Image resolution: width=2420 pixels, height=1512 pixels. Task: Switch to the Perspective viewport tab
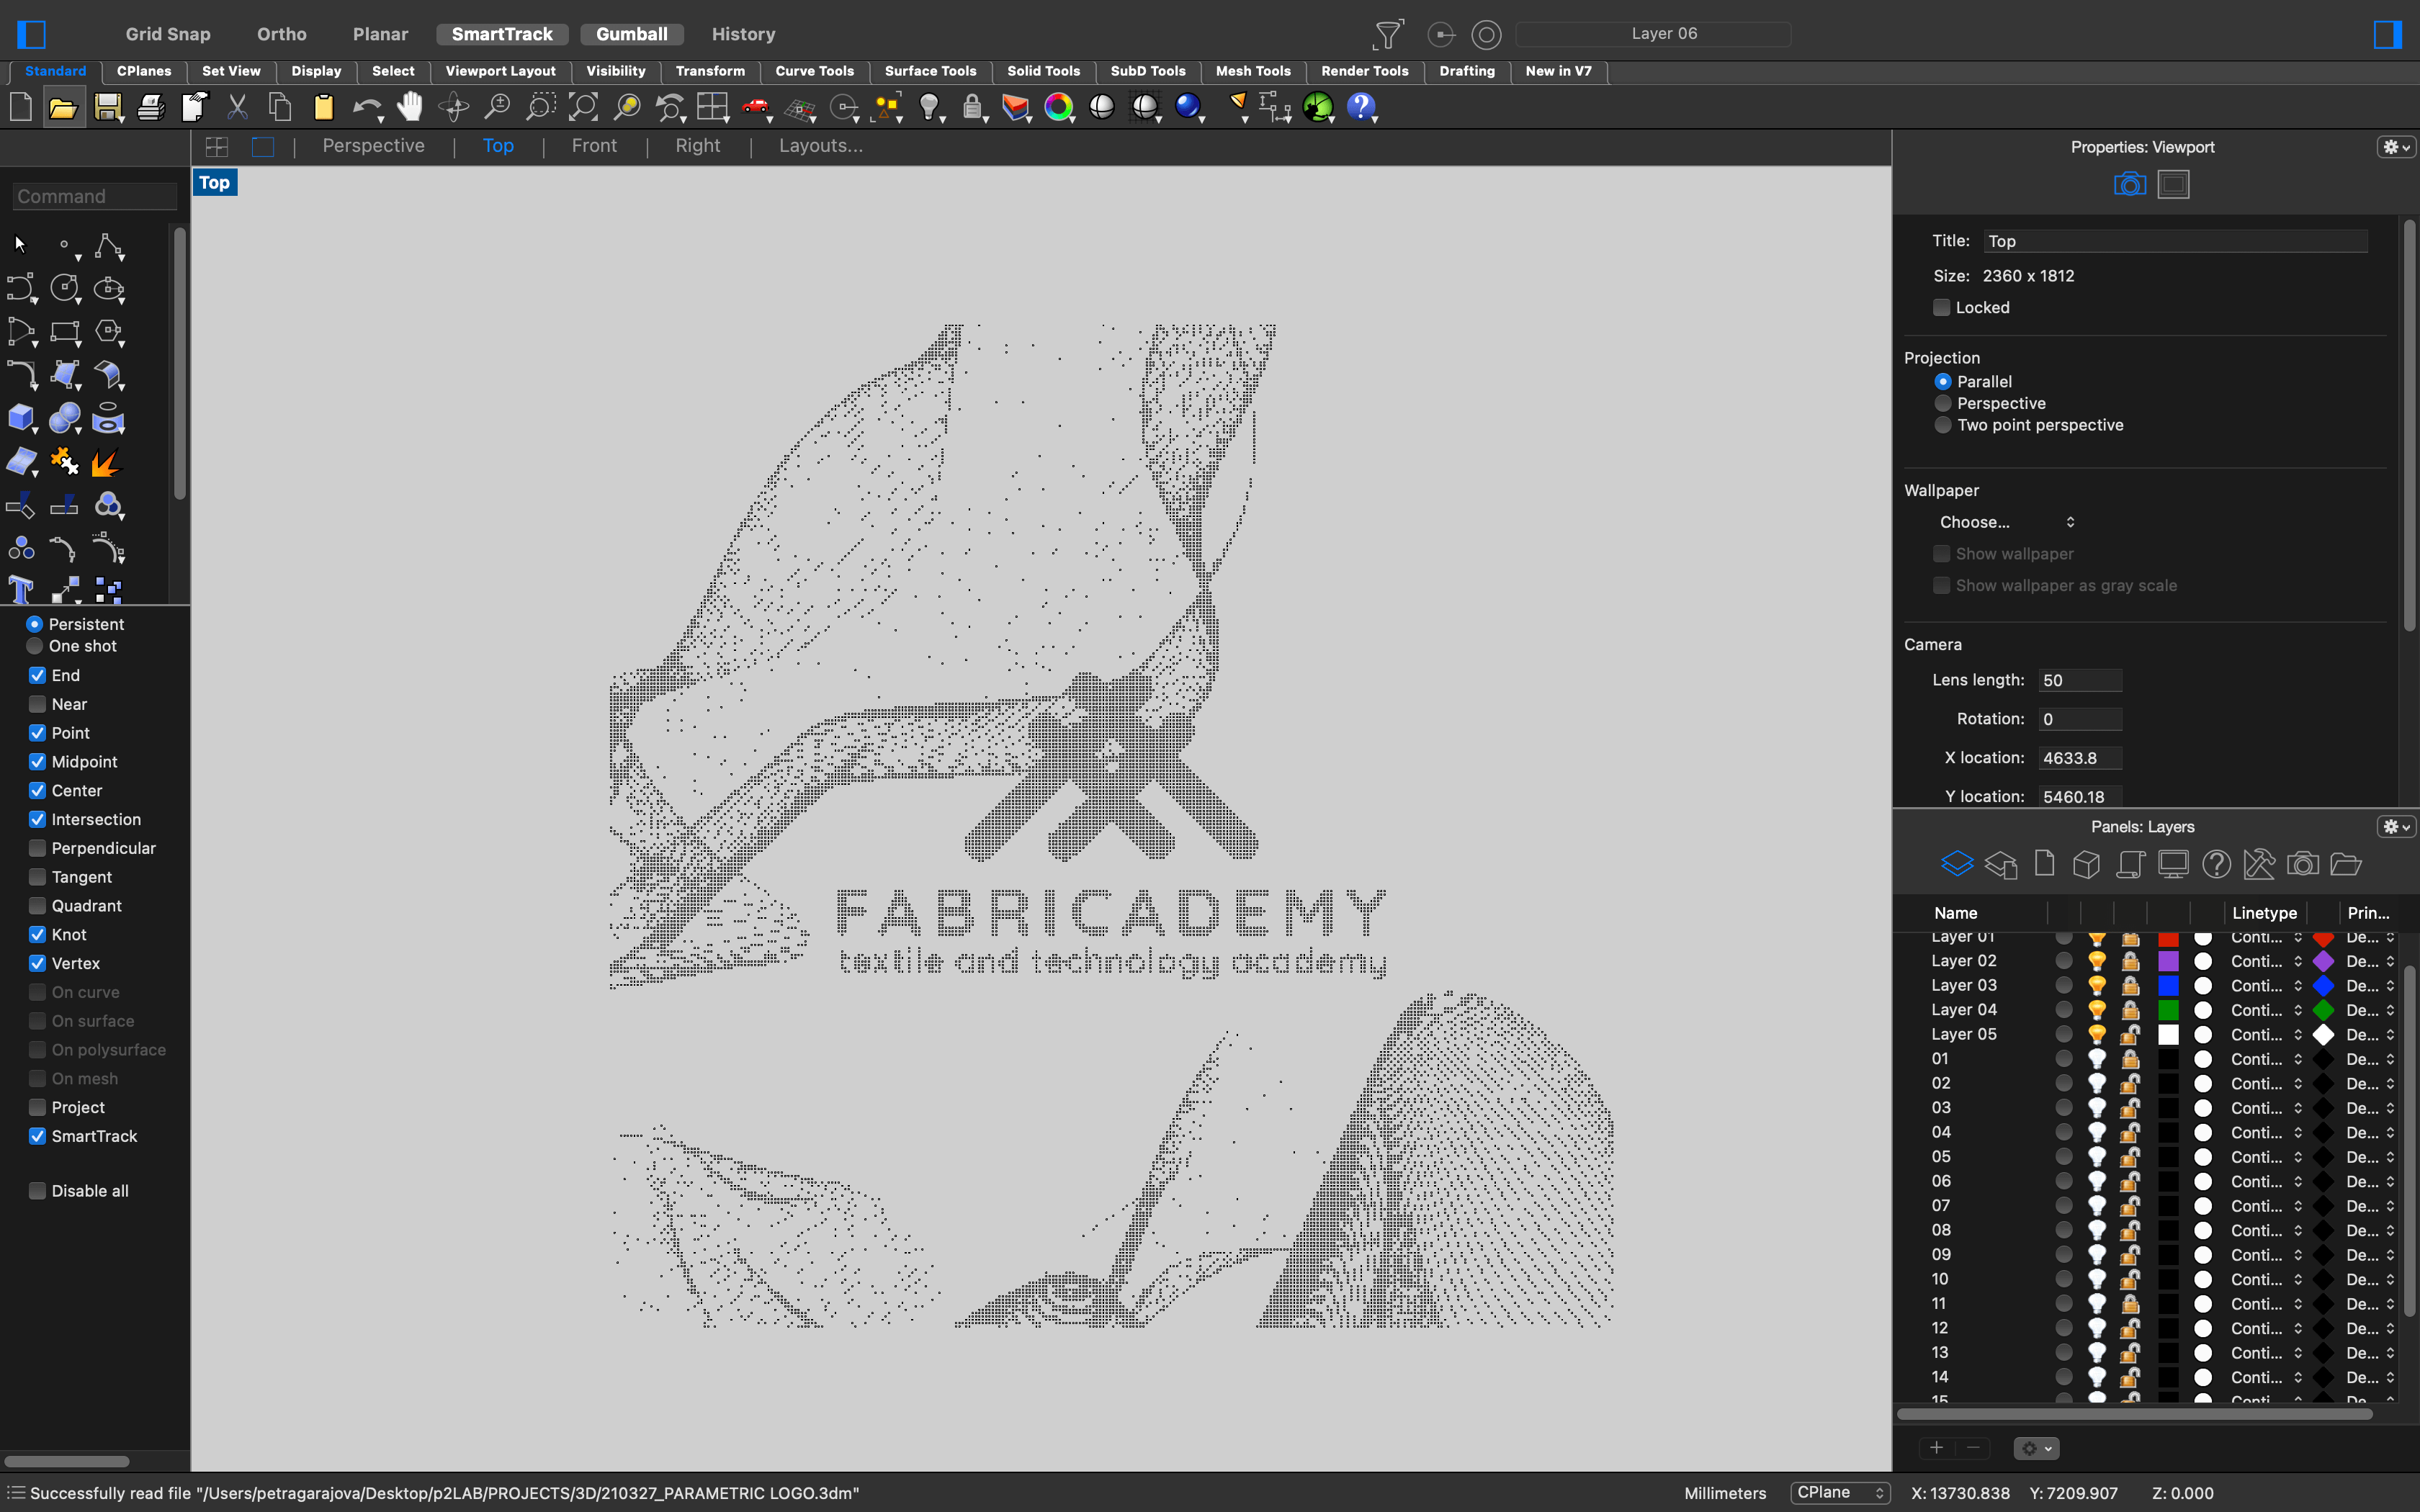[373, 146]
